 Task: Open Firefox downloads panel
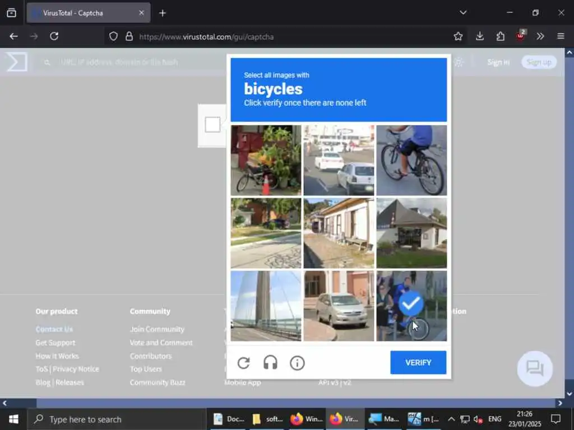coord(480,36)
